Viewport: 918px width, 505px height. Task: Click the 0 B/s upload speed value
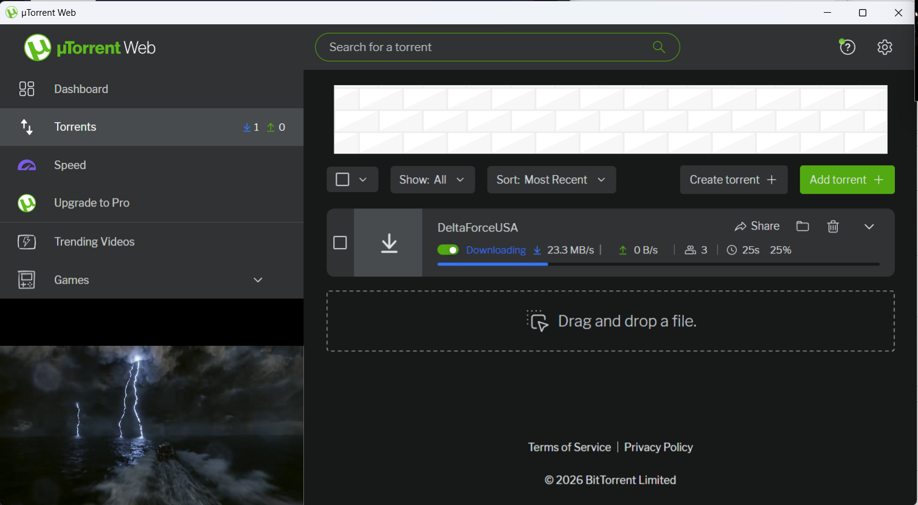point(646,250)
